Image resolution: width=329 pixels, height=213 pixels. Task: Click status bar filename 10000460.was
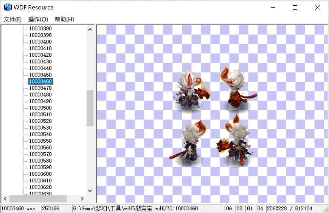point(20,208)
